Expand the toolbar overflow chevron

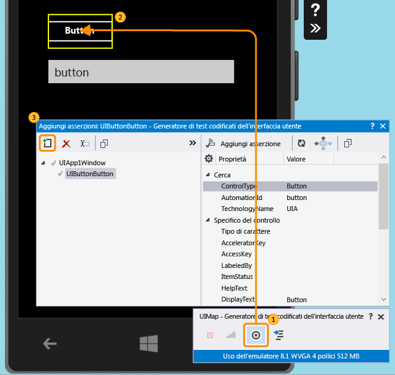pos(193,143)
